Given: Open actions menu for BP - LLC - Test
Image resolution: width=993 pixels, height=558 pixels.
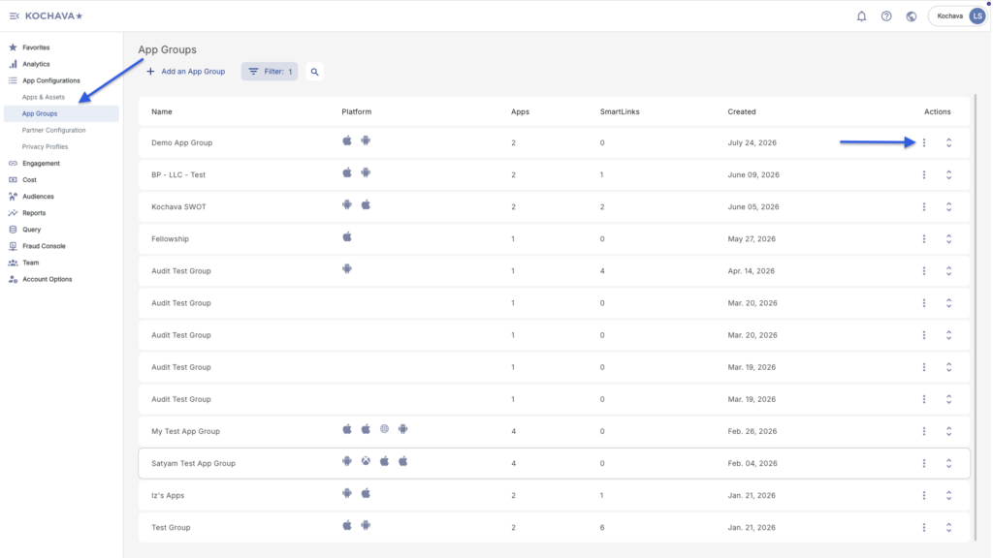Looking at the screenshot, I should click(x=924, y=174).
